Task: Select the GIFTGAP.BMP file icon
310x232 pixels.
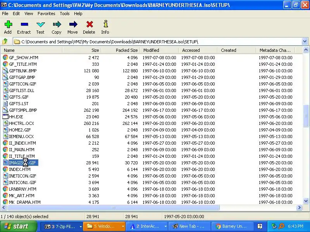Action: (5, 77)
